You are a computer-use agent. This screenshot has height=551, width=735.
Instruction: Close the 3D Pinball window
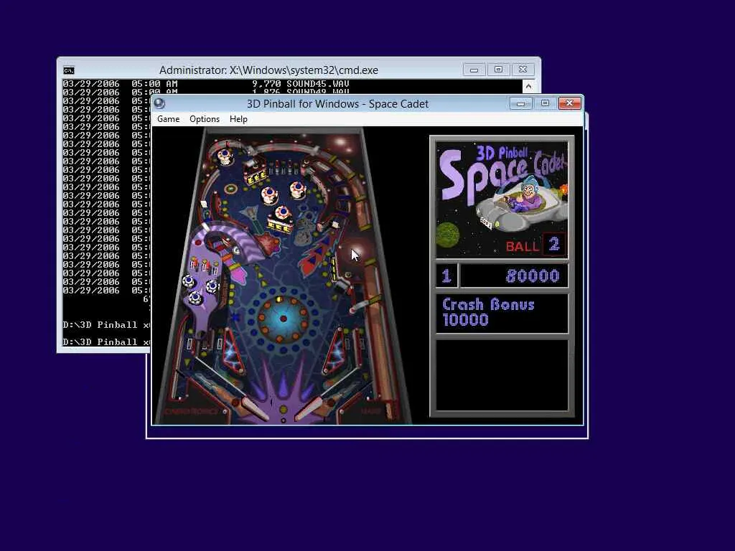[569, 103]
